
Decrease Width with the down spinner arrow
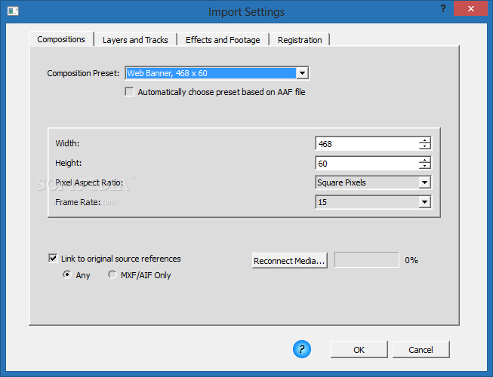[425, 147]
